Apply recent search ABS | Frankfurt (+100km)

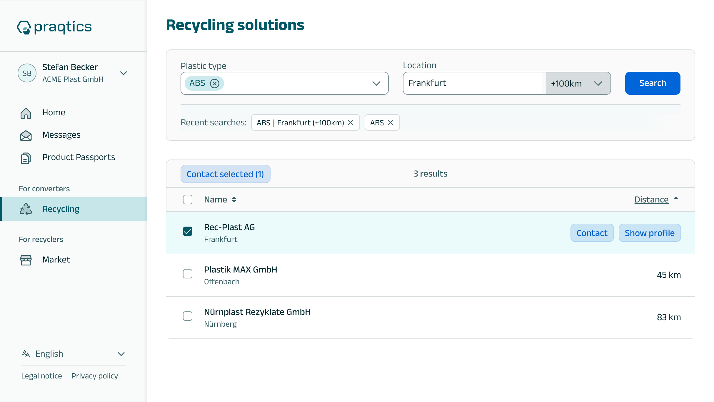click(300, 123)
